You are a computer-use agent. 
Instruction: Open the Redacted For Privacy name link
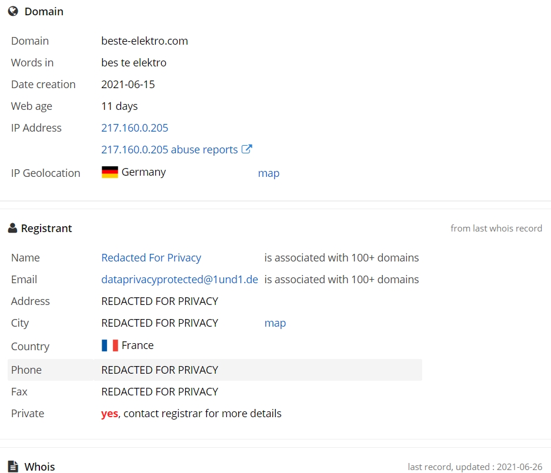coord(151,258)
